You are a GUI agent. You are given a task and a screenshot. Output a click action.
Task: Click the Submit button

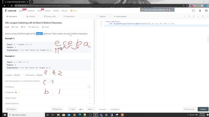point(203,109)
